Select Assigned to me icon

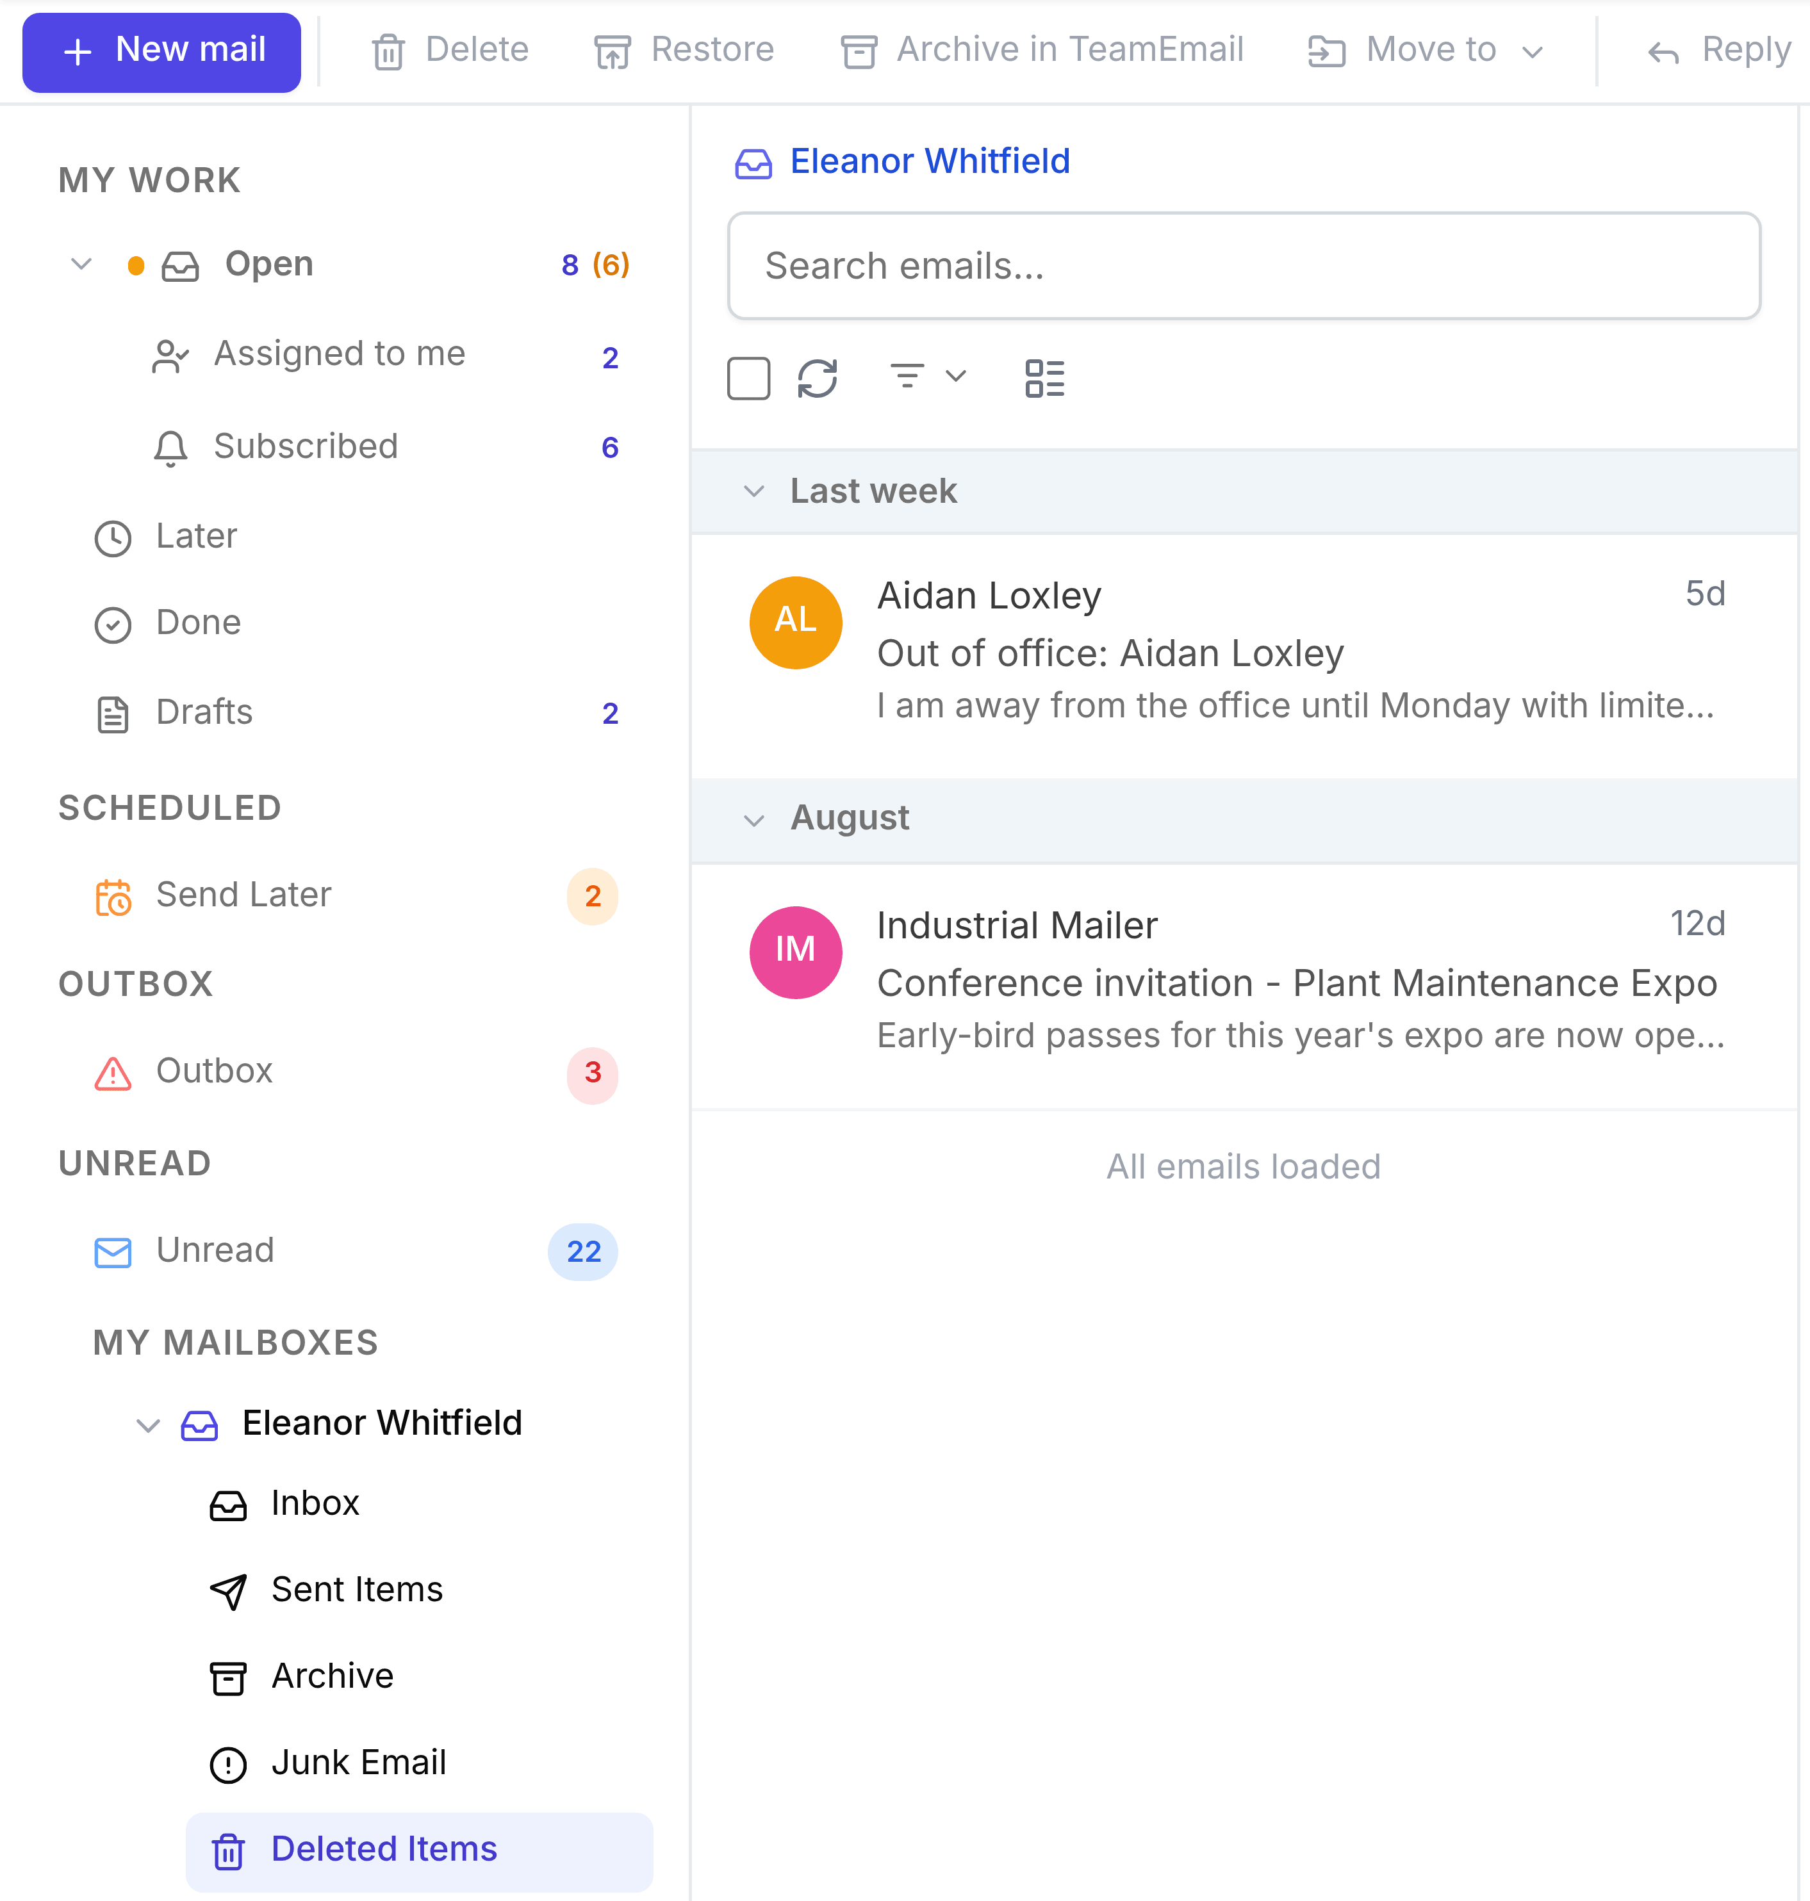pyautogui.click(x=171, y=356)
